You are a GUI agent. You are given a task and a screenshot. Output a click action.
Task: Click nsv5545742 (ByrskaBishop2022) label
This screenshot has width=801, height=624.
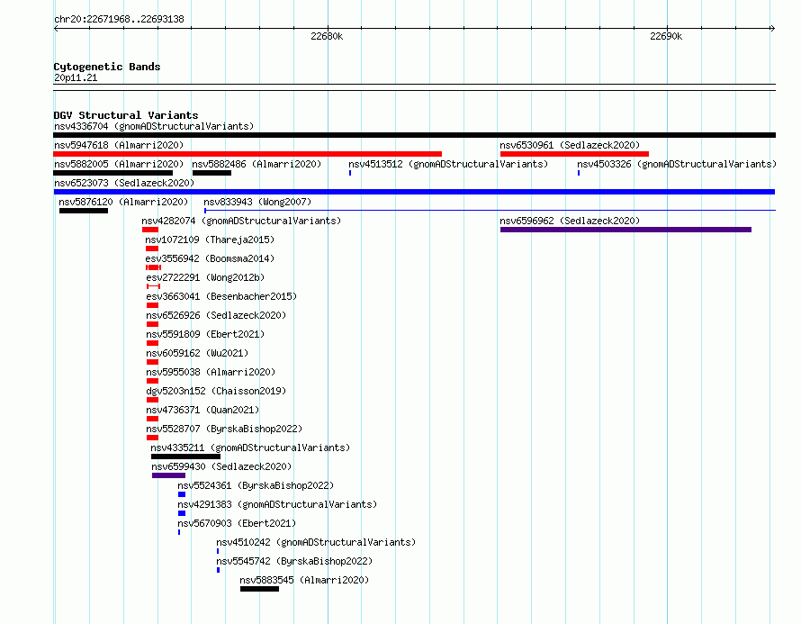295,561
